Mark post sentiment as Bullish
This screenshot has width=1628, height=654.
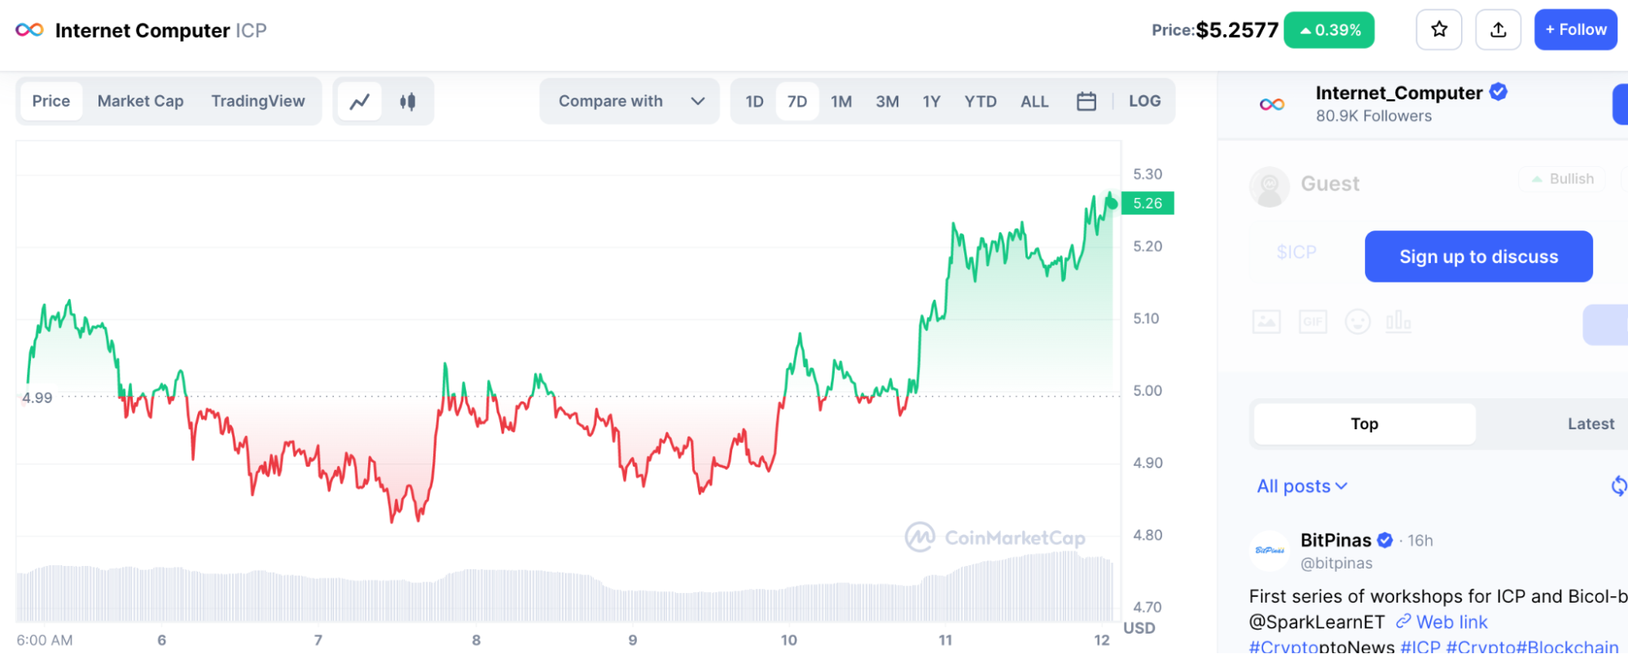[x=1562, y=179]
